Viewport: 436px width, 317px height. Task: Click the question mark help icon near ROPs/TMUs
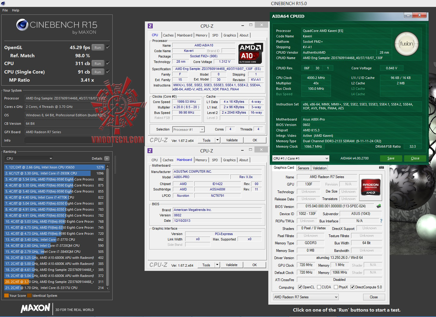tap(381, 221)
